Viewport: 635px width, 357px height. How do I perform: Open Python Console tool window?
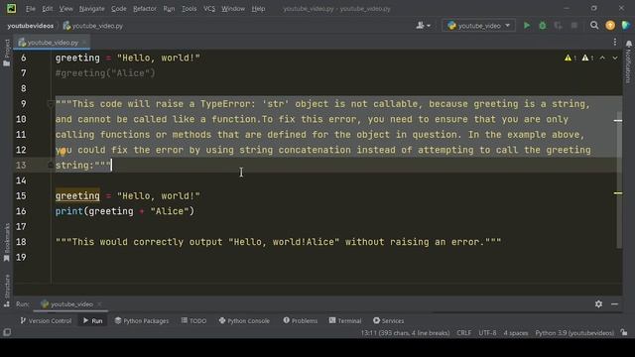pyautogui.click(x=244, y=320)
